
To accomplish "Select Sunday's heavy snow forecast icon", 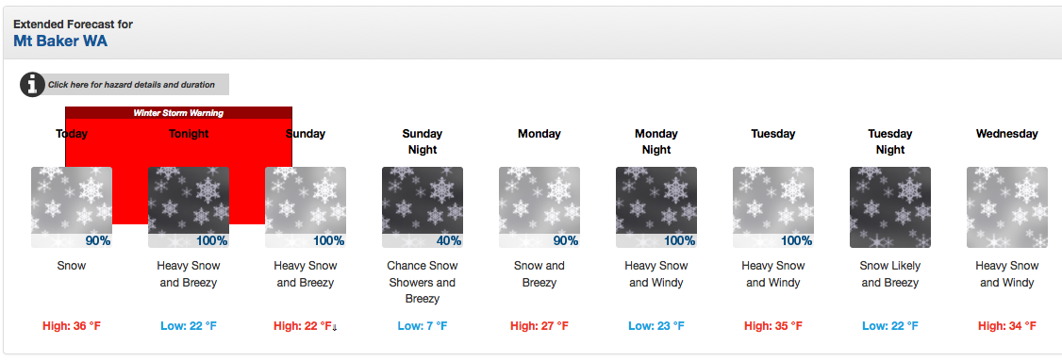I will [x=306, y=207].
